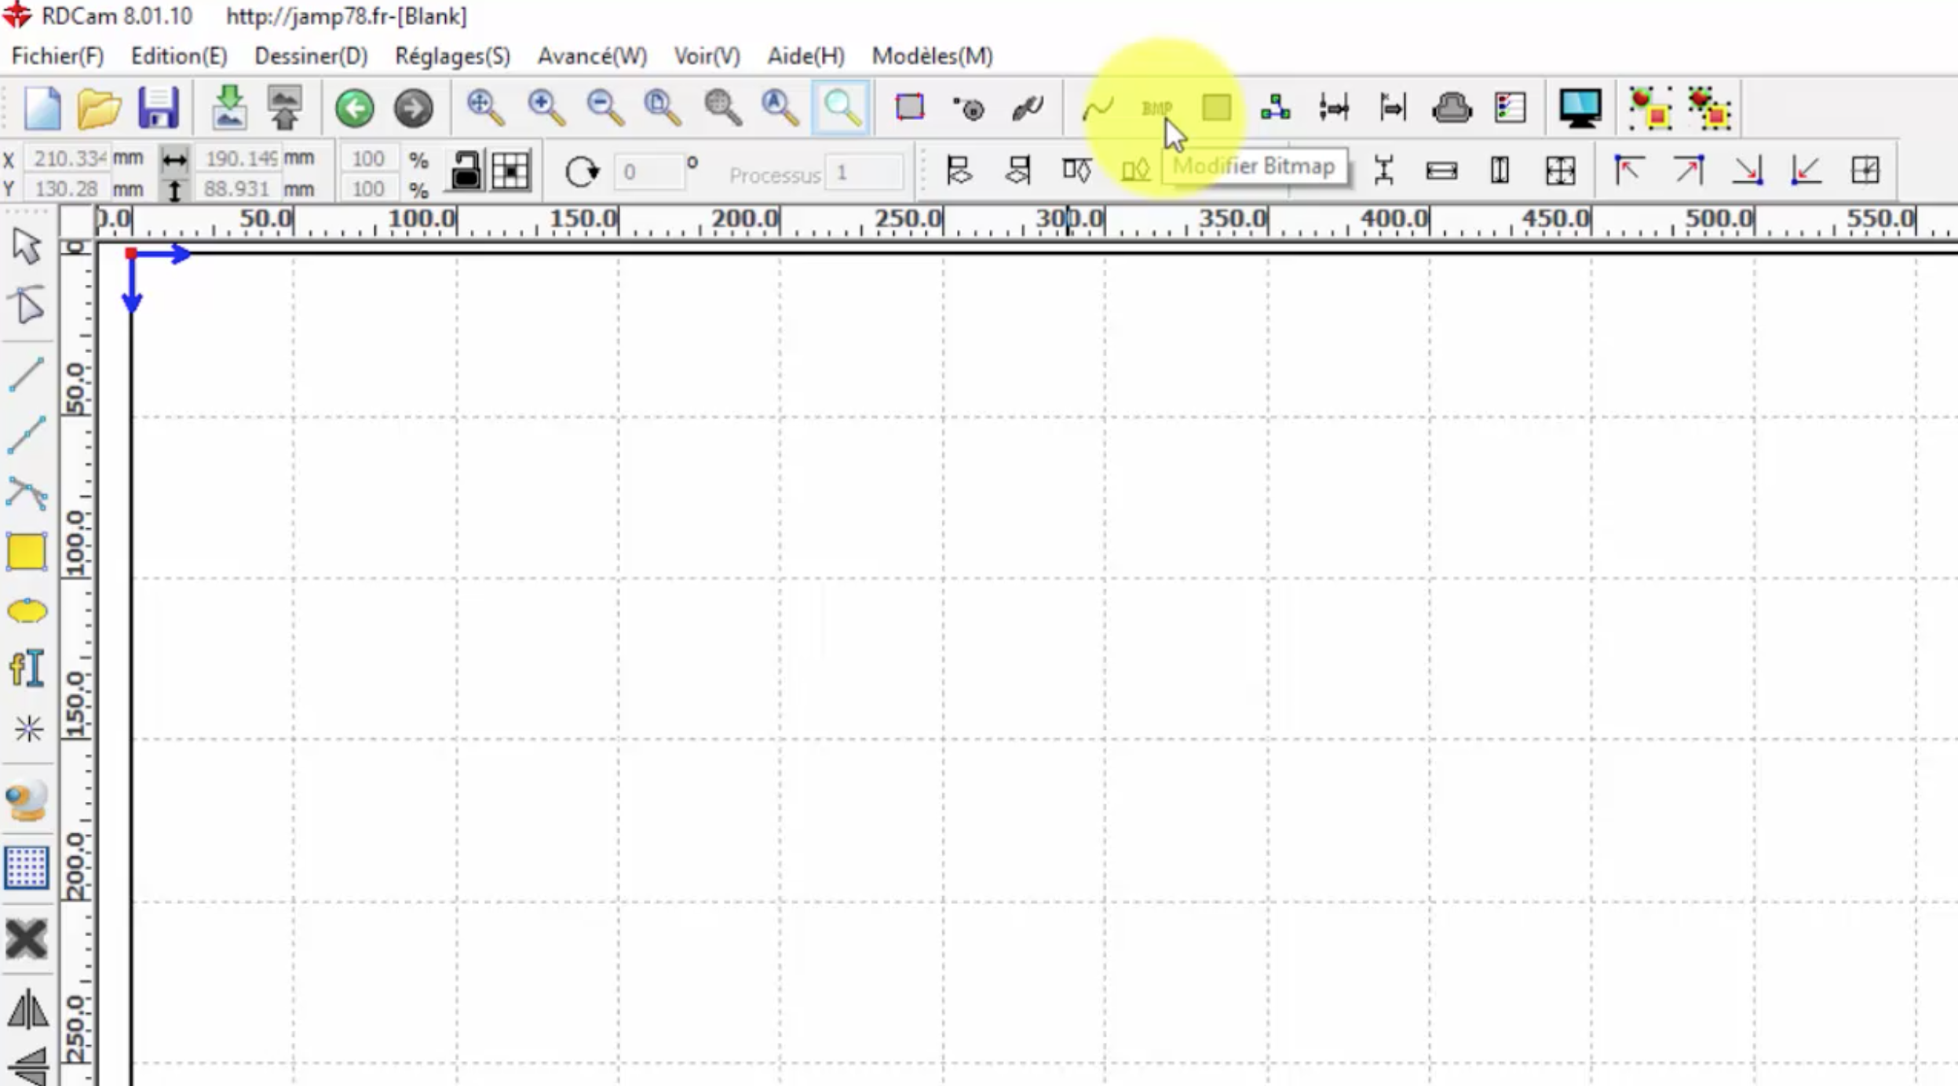This screenshot has height=1086, width=1958.
Task: Toggle the position reference grid button
Action: click(x=511, y=170)
